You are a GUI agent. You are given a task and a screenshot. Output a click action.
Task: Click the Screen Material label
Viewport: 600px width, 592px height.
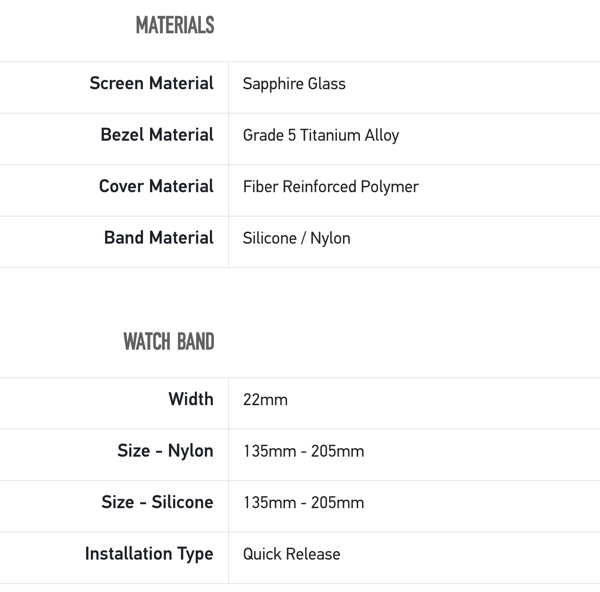[x=151, y=83]
